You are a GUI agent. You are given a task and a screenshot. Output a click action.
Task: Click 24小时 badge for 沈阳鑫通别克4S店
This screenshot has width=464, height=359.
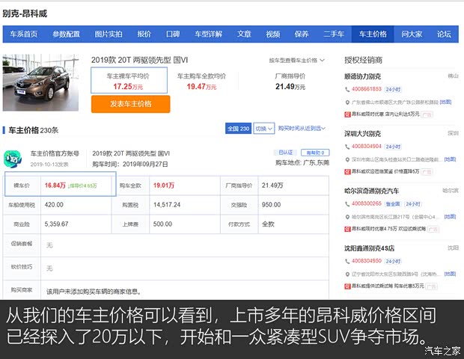coord(393,262)
